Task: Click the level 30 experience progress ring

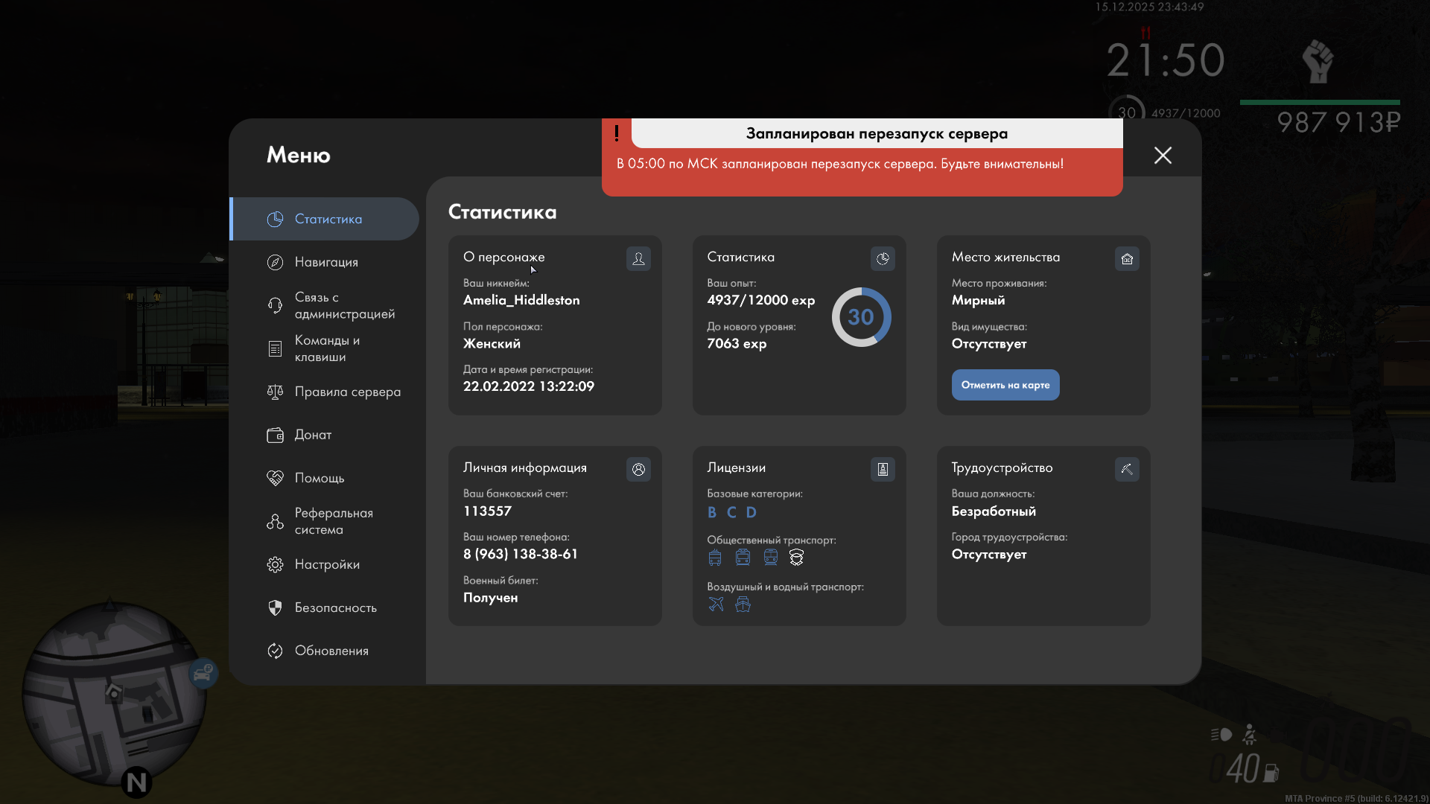Action: pos(861,317)
